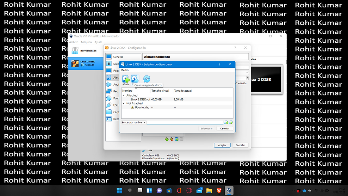Open the Máquina menu in VirtualBox
Image resolution: width=348 pixels, height=196 pixels.
[86, 42]
